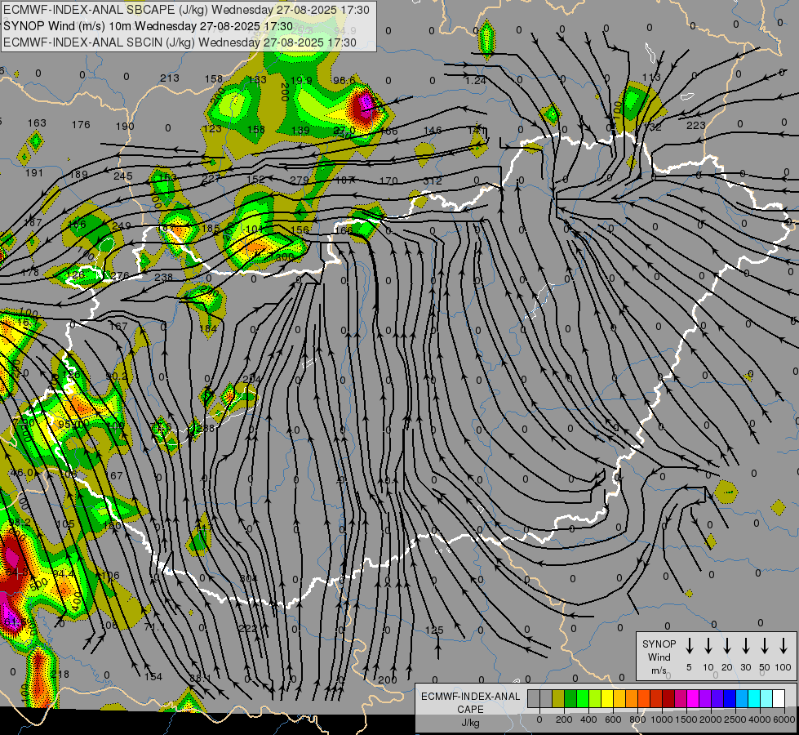Click the wind legend arrow above 5
The image size is (799, 735).
(689, 646)
